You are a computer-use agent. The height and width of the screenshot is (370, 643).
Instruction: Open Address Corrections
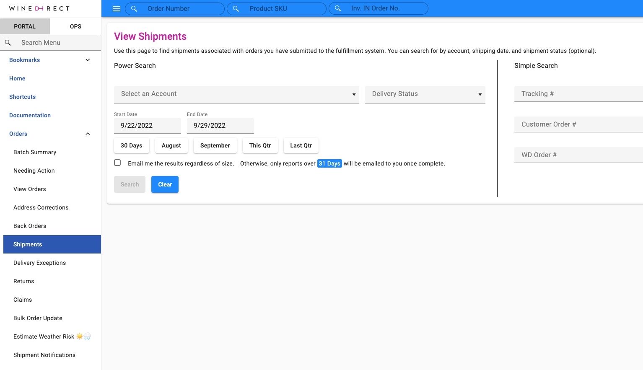tap(41, 207)
